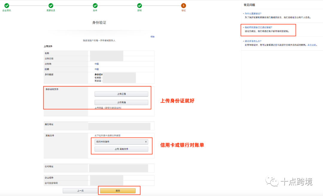Click the 公司注册号码 row label

(51, 183)
